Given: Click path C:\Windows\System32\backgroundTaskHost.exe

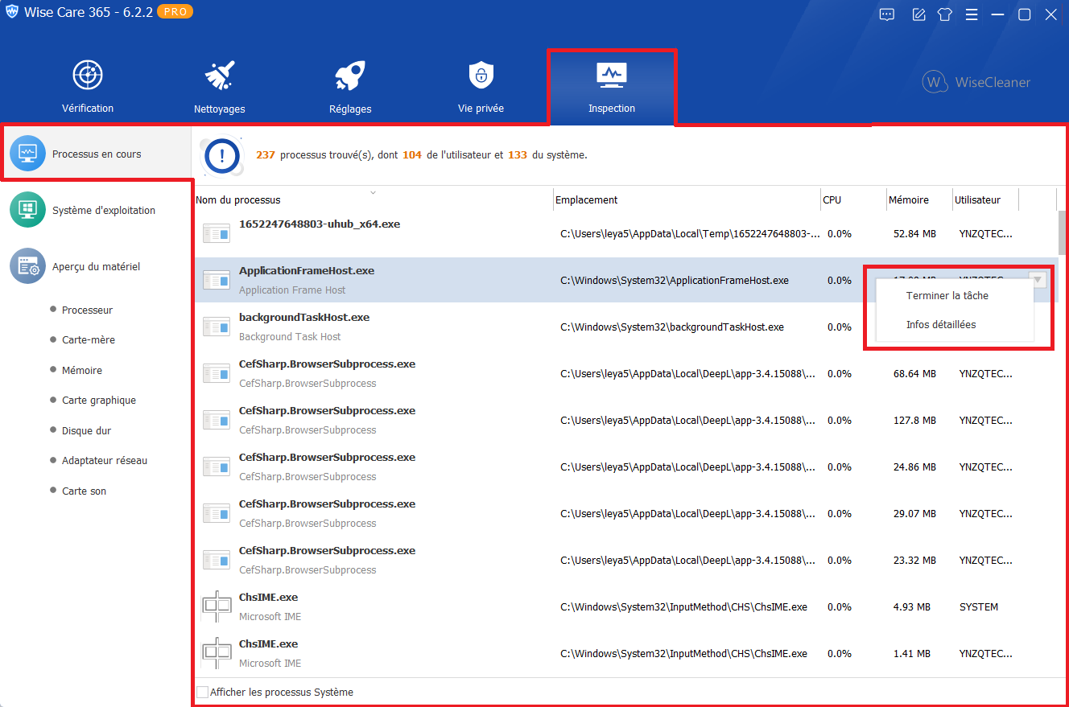Looking at the screenshot, I should point(672,327).
